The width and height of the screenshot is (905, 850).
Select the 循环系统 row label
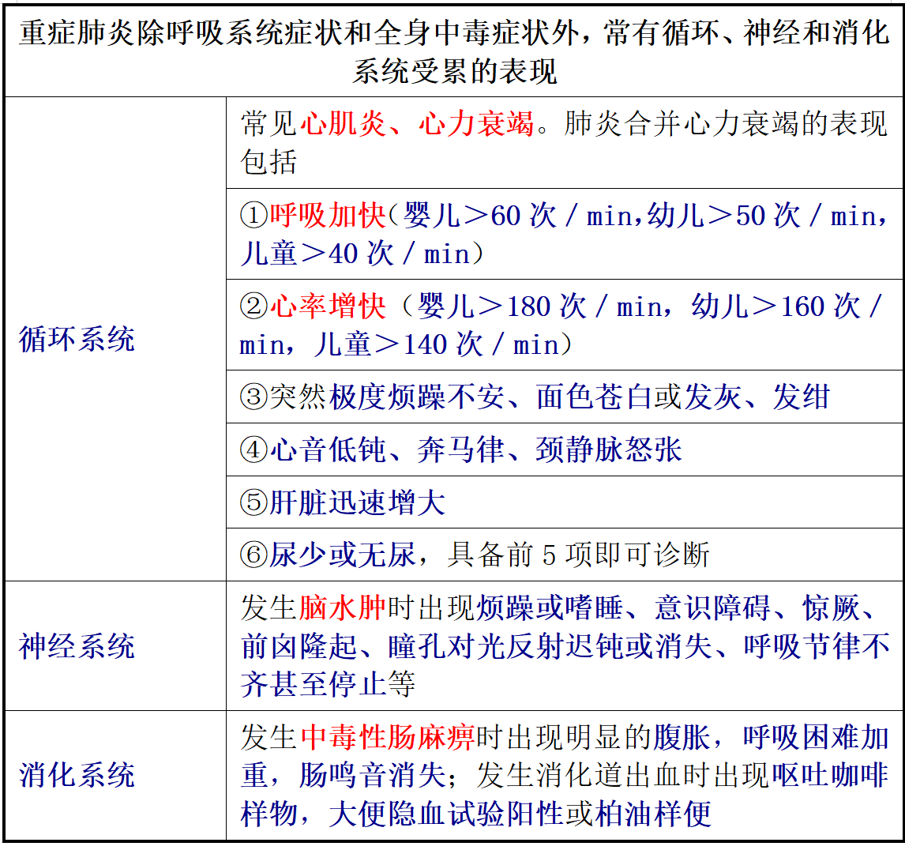(x=77, y=340)
